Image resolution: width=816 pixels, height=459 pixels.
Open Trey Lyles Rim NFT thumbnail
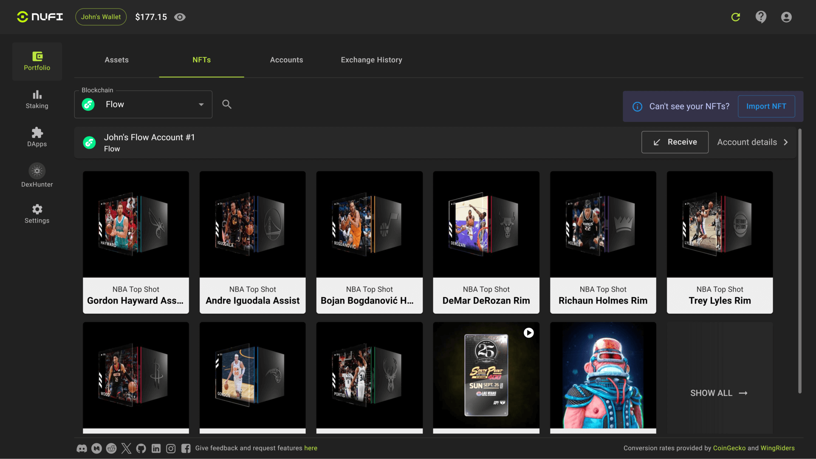[720, 224]
